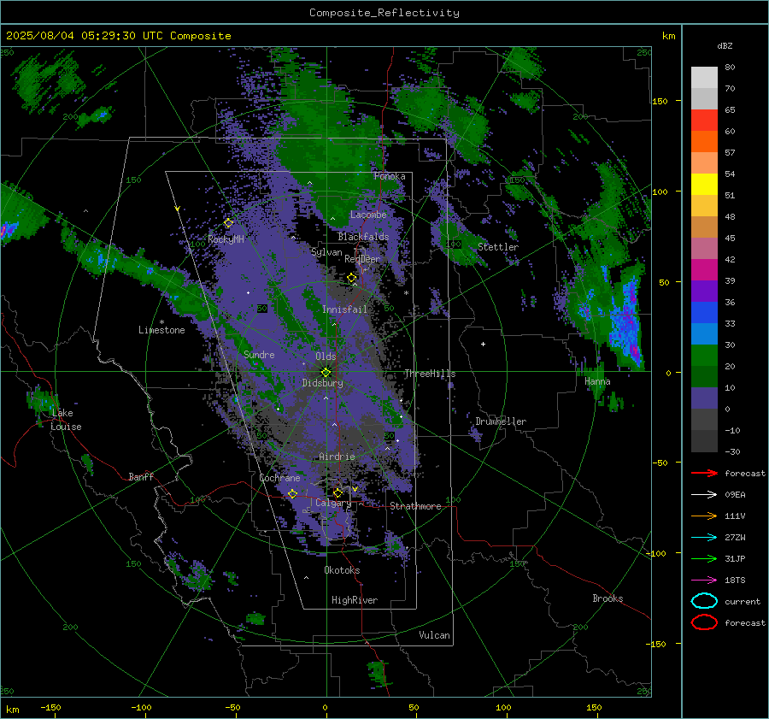
Task: Click the red forecast arrow in legend
Action: click(704, 473)
